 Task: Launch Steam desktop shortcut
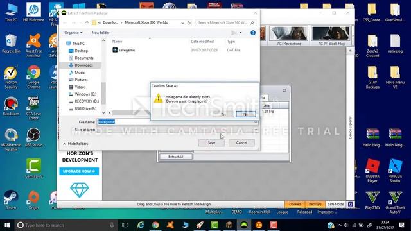pyautogui.click(x=11, y=200)
